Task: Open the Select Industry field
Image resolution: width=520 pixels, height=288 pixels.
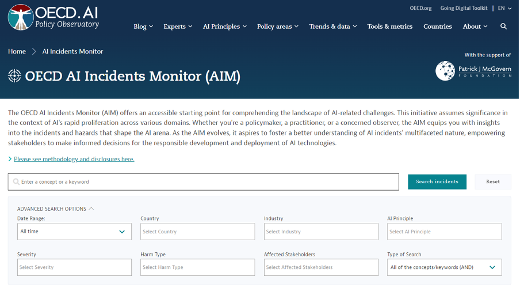Action: [321, 232]
